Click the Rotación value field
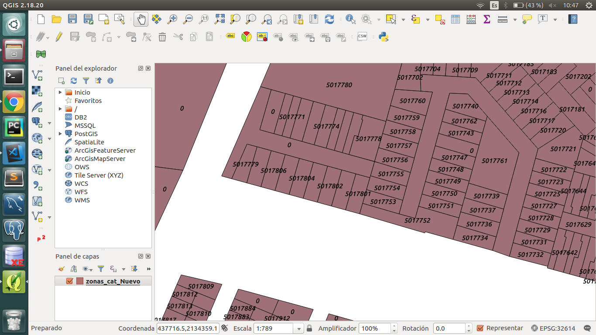Image resolution: width=596 pixels, height=335 pixels. (x=449, y=328)
